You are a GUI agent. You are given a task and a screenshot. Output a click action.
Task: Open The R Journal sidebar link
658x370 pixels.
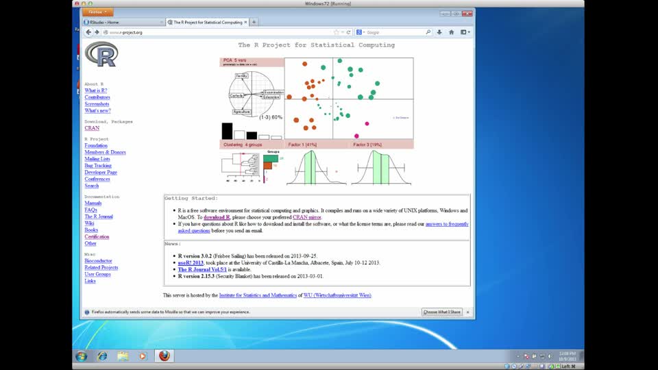tap(99, 217)
